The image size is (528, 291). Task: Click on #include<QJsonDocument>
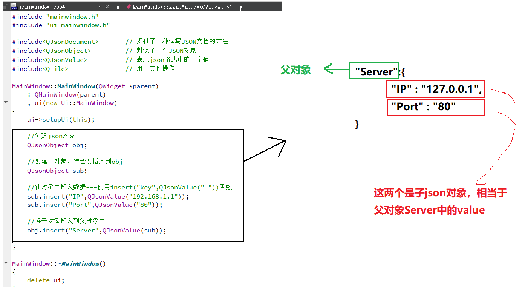tap(55, 42)
